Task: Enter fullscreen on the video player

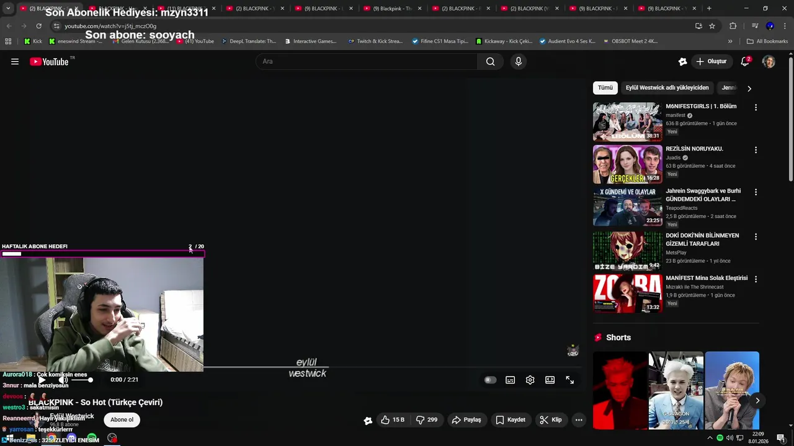Action: point(569,380)
